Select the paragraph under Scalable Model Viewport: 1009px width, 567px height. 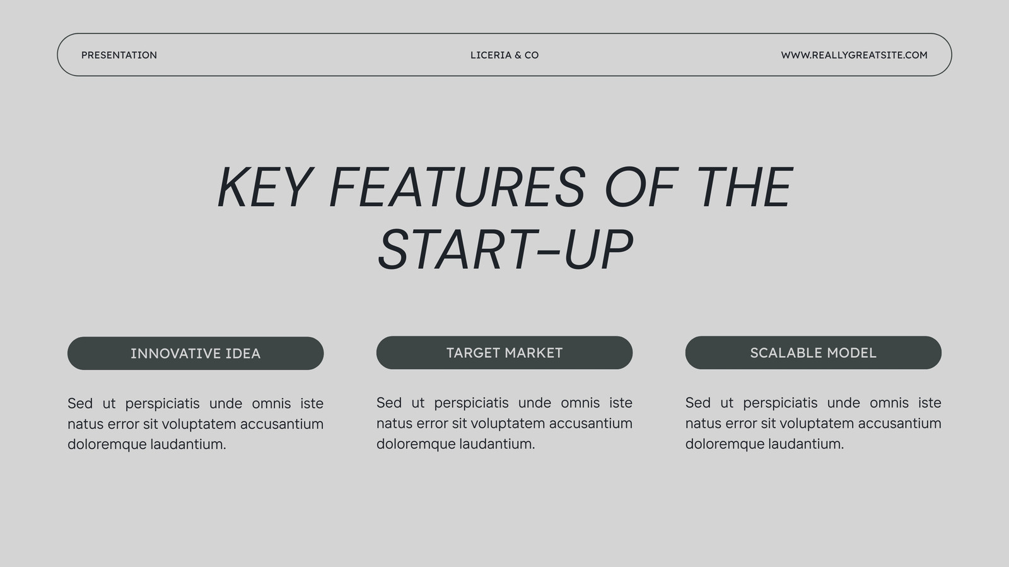(814, 423)
